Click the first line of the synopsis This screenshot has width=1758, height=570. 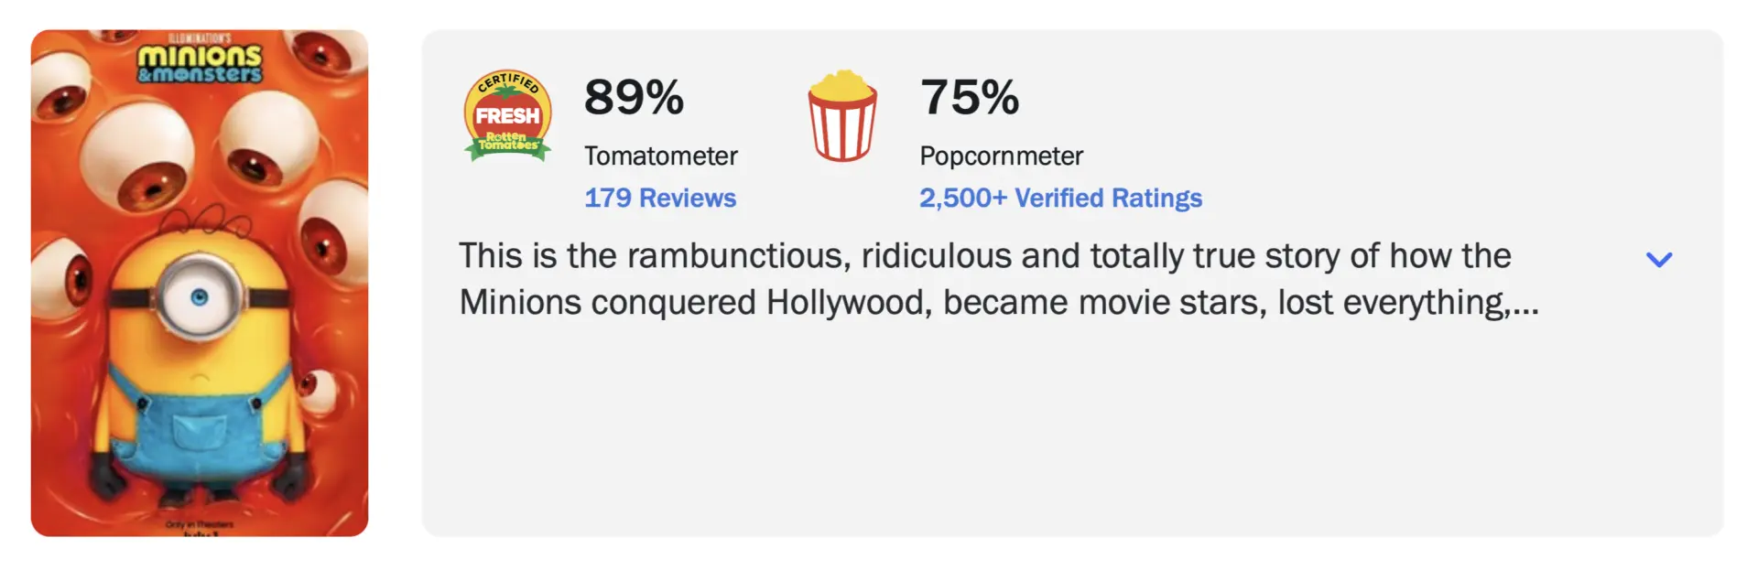pos(984,256)
